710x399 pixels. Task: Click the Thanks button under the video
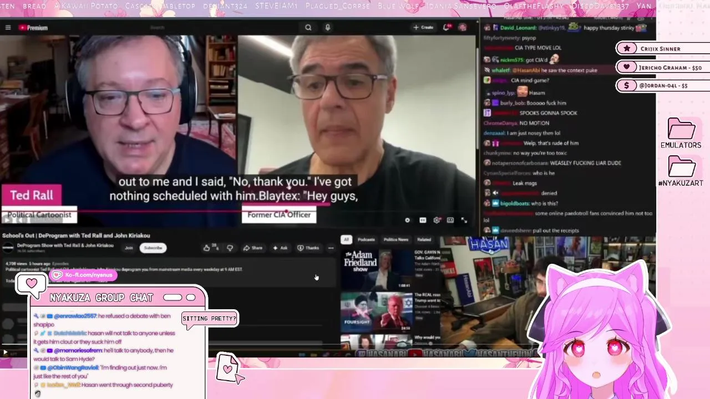coord(308,248)
